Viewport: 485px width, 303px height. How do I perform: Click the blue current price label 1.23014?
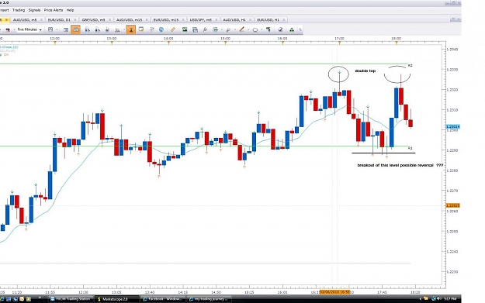coord(453,126)
